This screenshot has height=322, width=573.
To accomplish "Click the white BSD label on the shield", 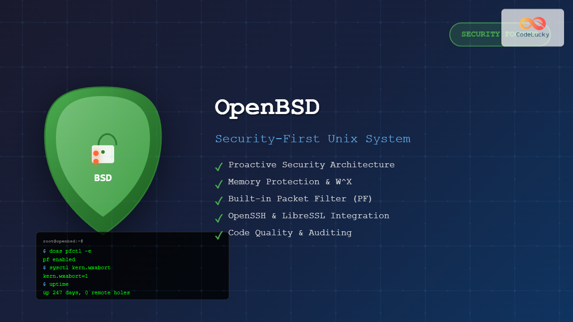I will (103, 178).
